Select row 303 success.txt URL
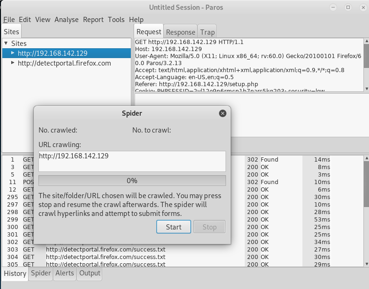 pos(105,250)
